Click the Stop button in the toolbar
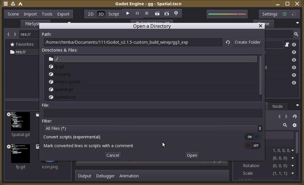Image resolution: width=304 pixels, height=185 pixels. (x=147, y=13)
